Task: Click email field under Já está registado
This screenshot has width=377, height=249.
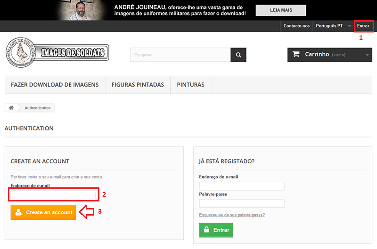Action: pos(241,186)
